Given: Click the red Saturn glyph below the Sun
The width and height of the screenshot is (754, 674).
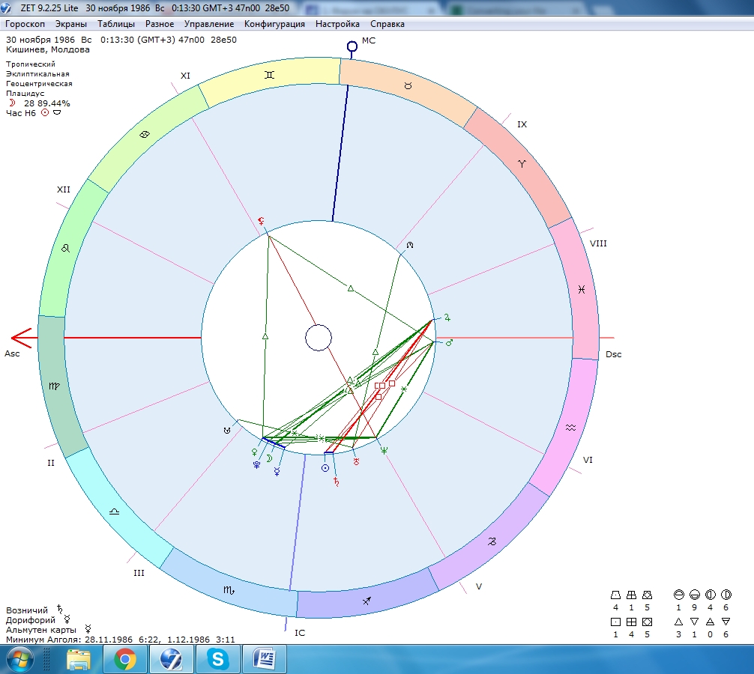Looking at the screenshot, I should (x=335, y=481).
